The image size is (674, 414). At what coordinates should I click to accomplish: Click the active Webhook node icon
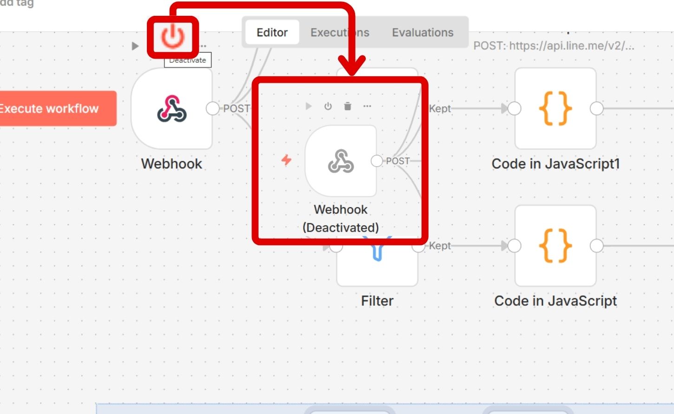coord(172,109)
